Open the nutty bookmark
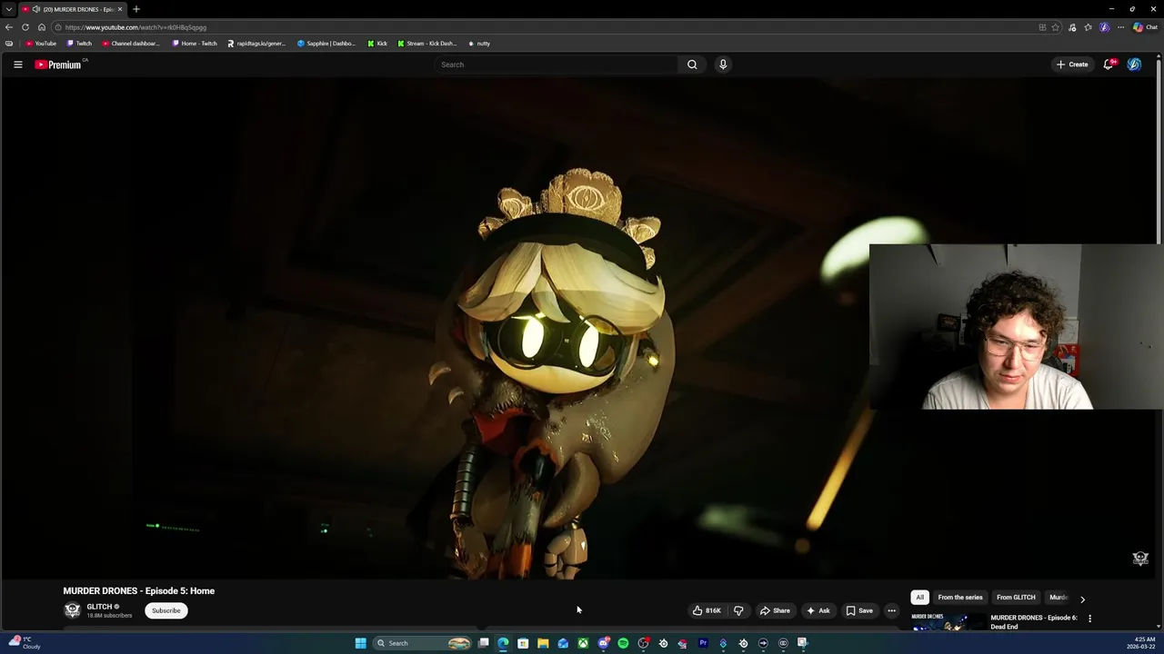 (479, 44)
